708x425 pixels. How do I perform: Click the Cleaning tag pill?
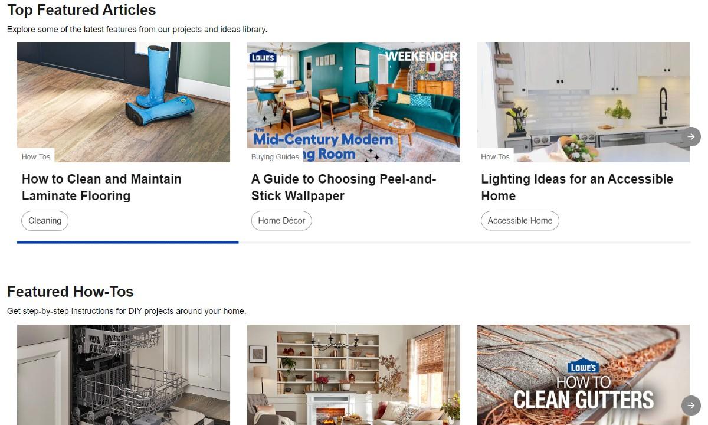45,221
